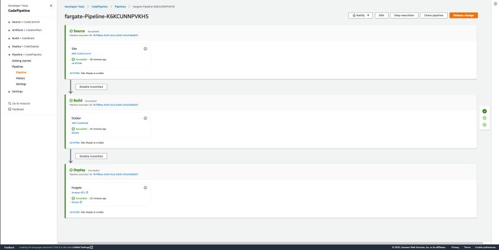Image resolution: width=499 pixels, height=250 pixels.
Task: Click the horizontal scrollbar at page bottom
Action: [x=270, y=243]
